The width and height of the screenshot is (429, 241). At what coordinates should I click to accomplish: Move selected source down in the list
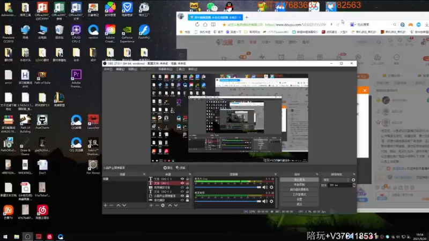tap(176, 206)
